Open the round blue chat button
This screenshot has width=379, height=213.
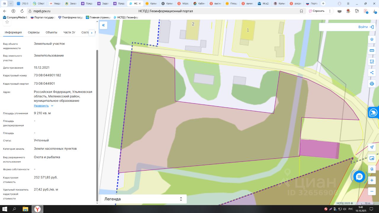(359, 177)
